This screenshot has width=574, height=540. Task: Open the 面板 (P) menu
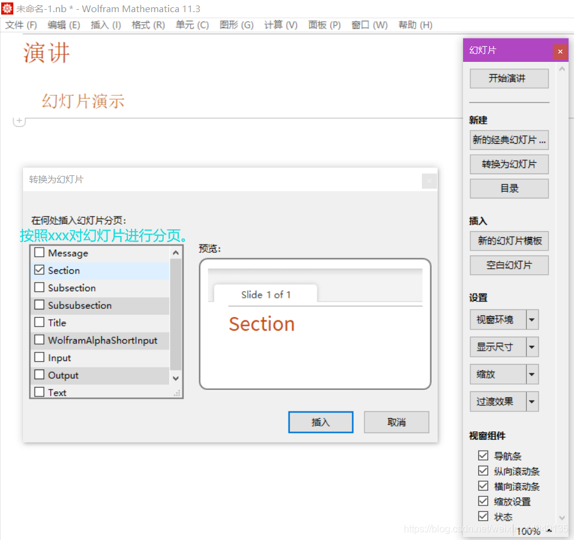324,25
